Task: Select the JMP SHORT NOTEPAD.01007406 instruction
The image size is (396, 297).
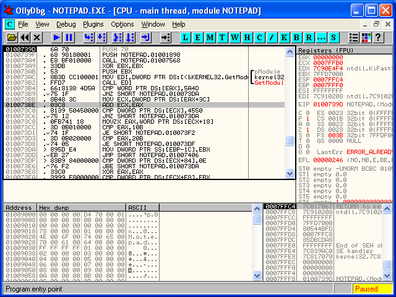Action: 150,155
